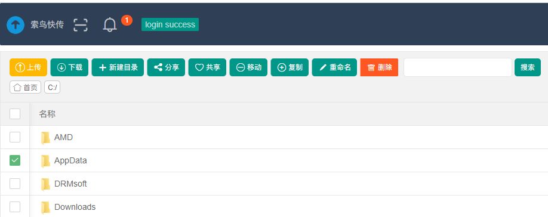Create a new directory with 新建目录

click(x=118, y=67)
